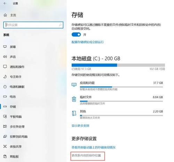174x162 pixels.
Task: Click the 显示更多类别 link
Action: click(80, 126)
